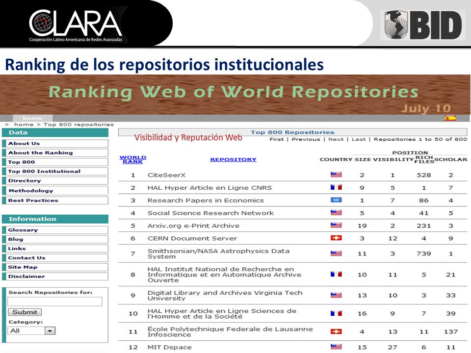Click the US flag in the CiteSeerX row

336,175
